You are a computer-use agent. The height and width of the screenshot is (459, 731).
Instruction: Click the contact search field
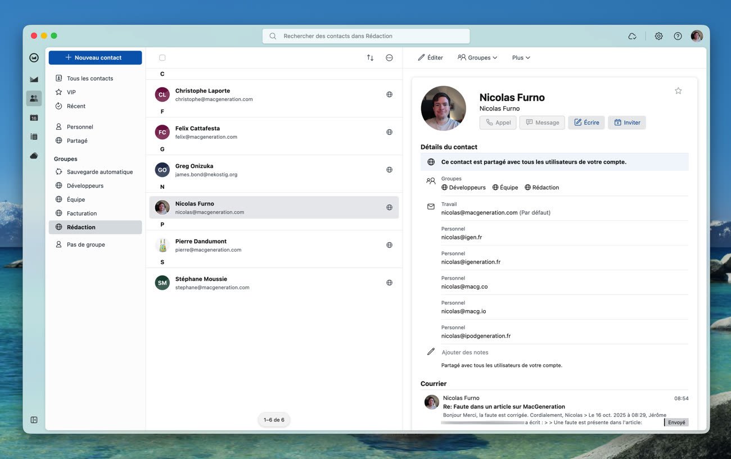[x=366, y=36]
